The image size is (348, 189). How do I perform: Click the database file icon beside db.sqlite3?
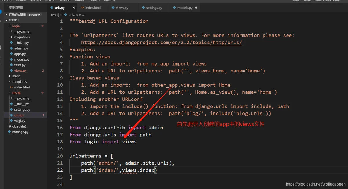tap(10, 126)
